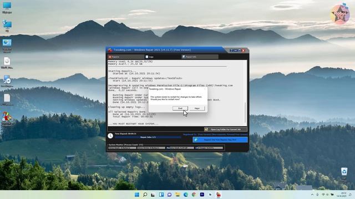Launch Google Chrome from taskbar
Screen dimensions: 355x199
(194, 195)
